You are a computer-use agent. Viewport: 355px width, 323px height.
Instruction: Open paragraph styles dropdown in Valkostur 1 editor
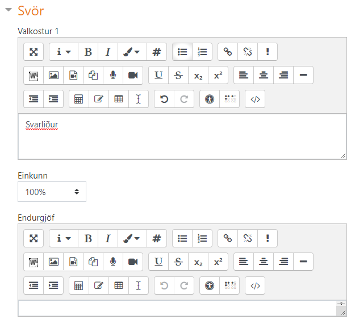click(64, 52)
